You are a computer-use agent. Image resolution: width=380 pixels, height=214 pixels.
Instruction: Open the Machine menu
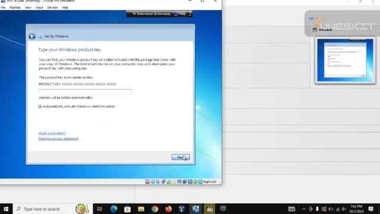tap(15, 8)
